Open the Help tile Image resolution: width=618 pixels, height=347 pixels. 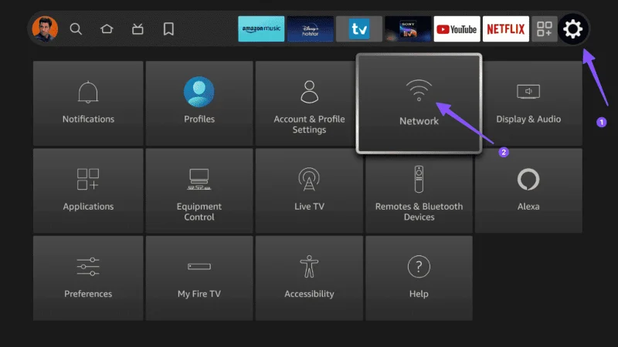[x=419, y=278]
